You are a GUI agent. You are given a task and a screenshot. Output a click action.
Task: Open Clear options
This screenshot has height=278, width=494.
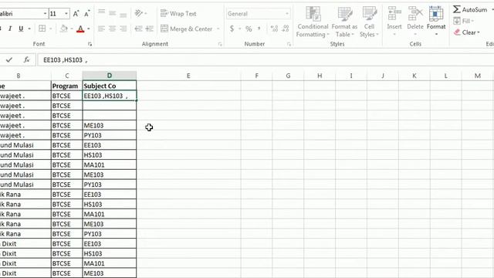[x=466, y=32]
